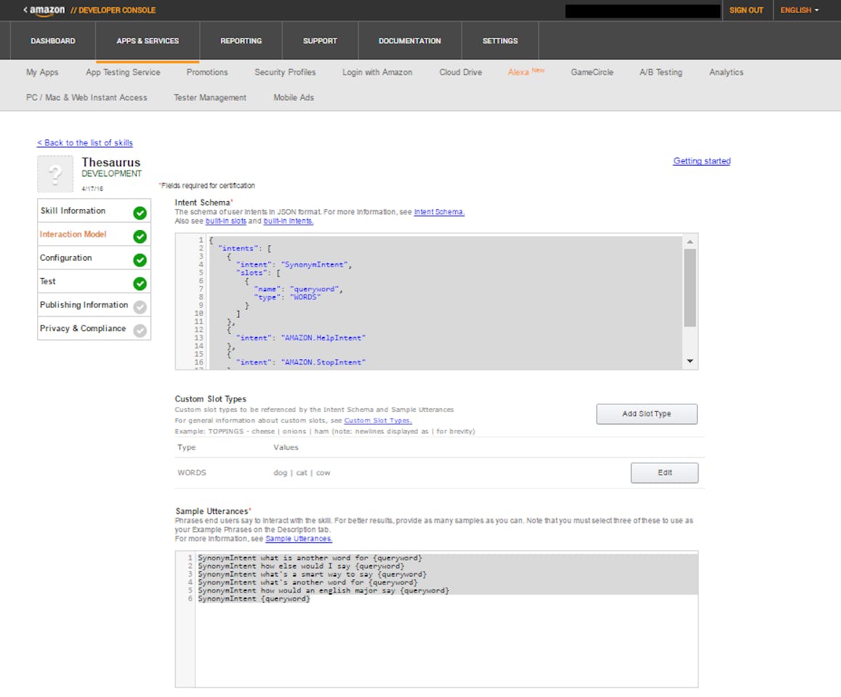Open the Support tab
The height and width of the screenshot is (697, 841).
click(321, 41)
